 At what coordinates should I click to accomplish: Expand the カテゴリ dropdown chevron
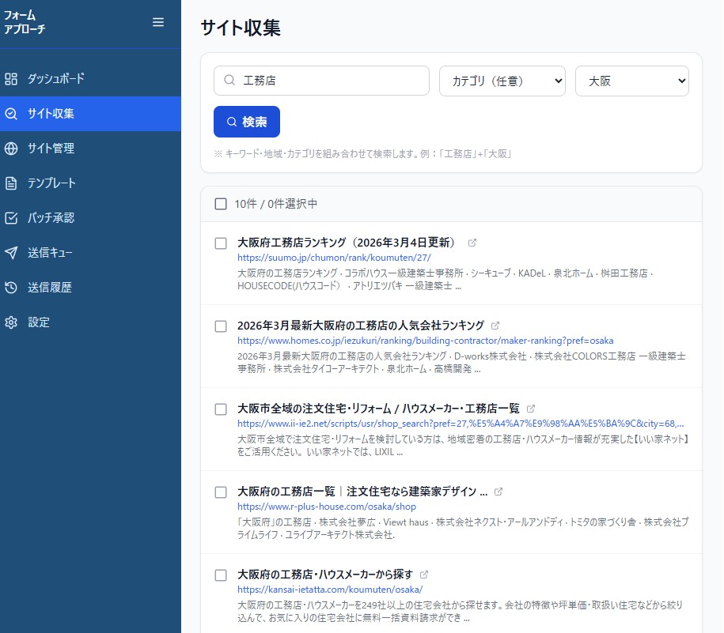[x=559, y=80]
